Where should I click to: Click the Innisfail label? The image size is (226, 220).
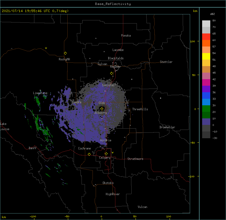(x=109, y=85)
